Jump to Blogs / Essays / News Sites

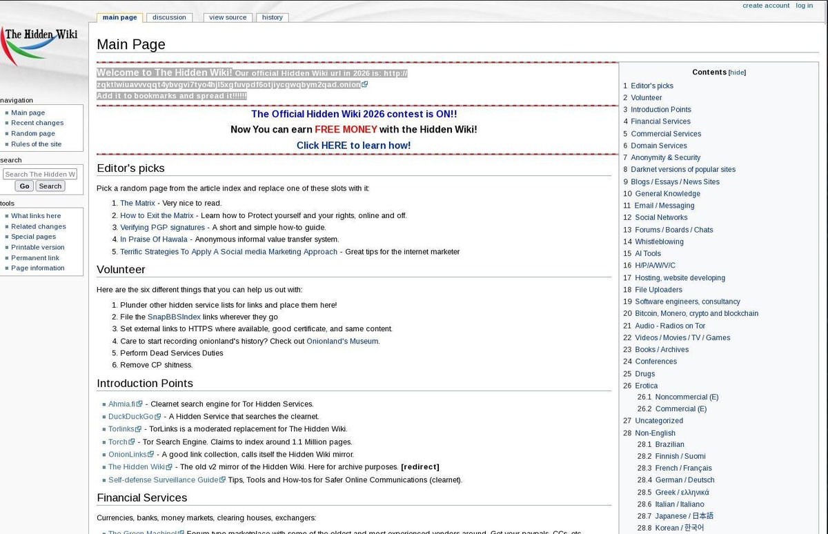tap(675, 181)
